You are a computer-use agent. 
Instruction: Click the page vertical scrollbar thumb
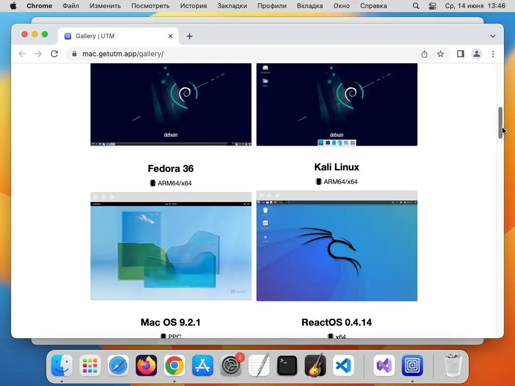(500, 123)
